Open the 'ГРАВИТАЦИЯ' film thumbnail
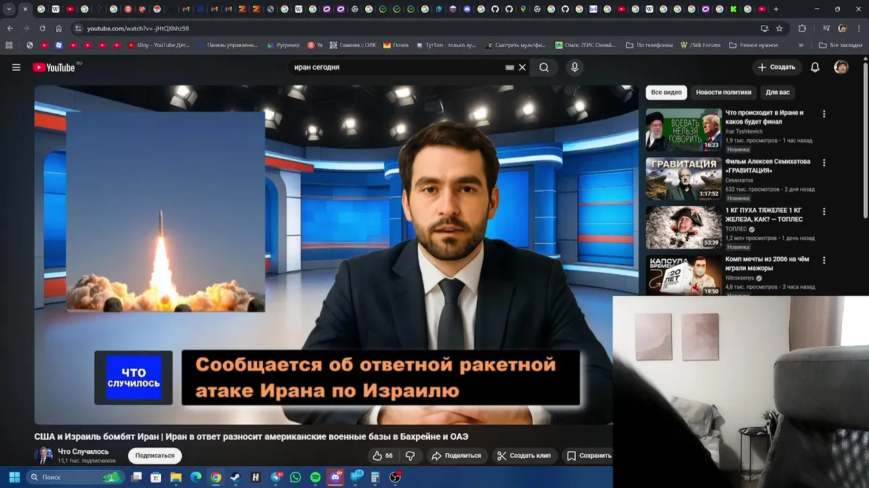 click(x=683, y=179)
